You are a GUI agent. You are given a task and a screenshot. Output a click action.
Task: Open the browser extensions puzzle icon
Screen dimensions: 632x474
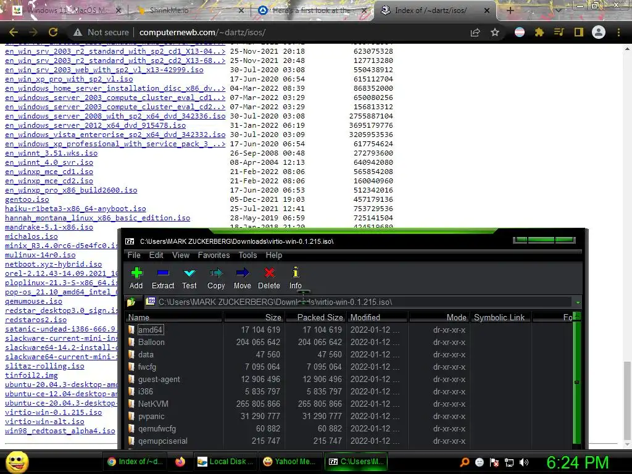click(x=539, y=32)
